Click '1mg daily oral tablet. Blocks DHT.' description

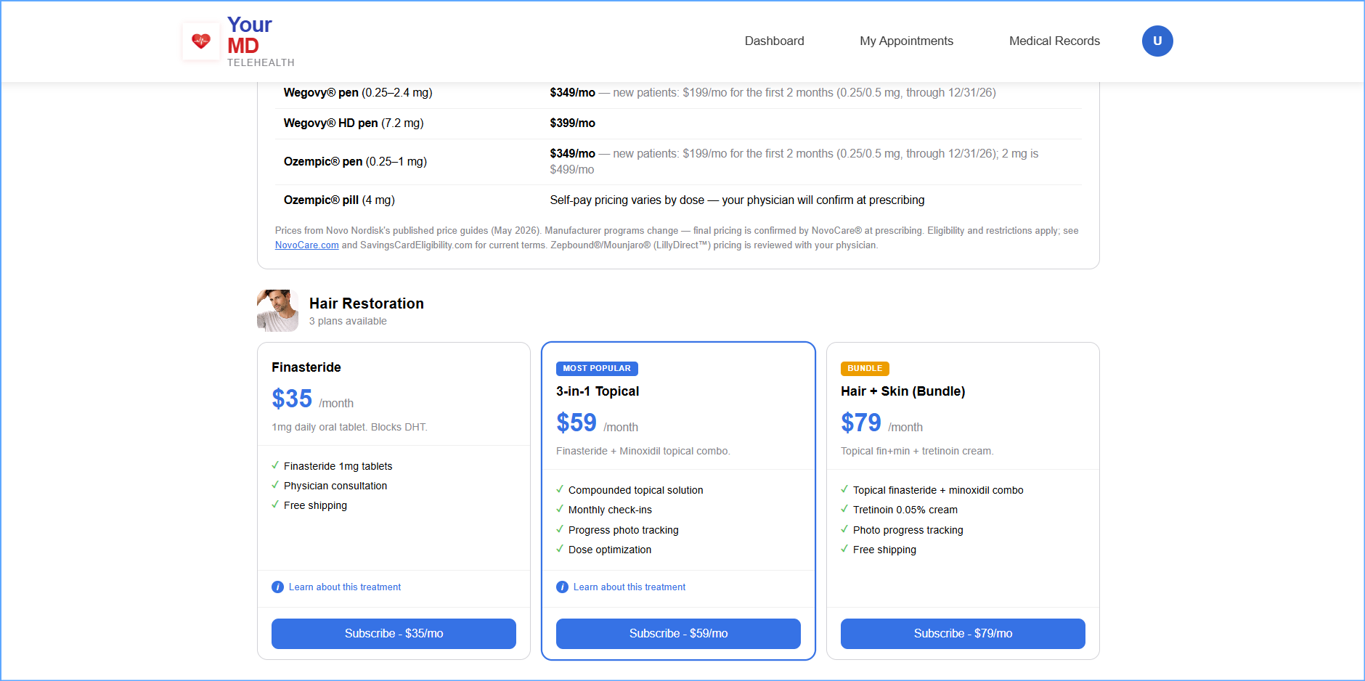pos(350,427)
